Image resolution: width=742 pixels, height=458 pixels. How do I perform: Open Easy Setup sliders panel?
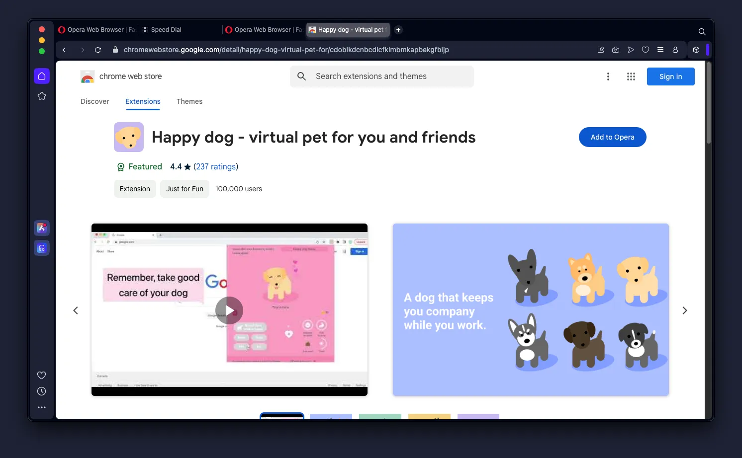click(660, 50)
